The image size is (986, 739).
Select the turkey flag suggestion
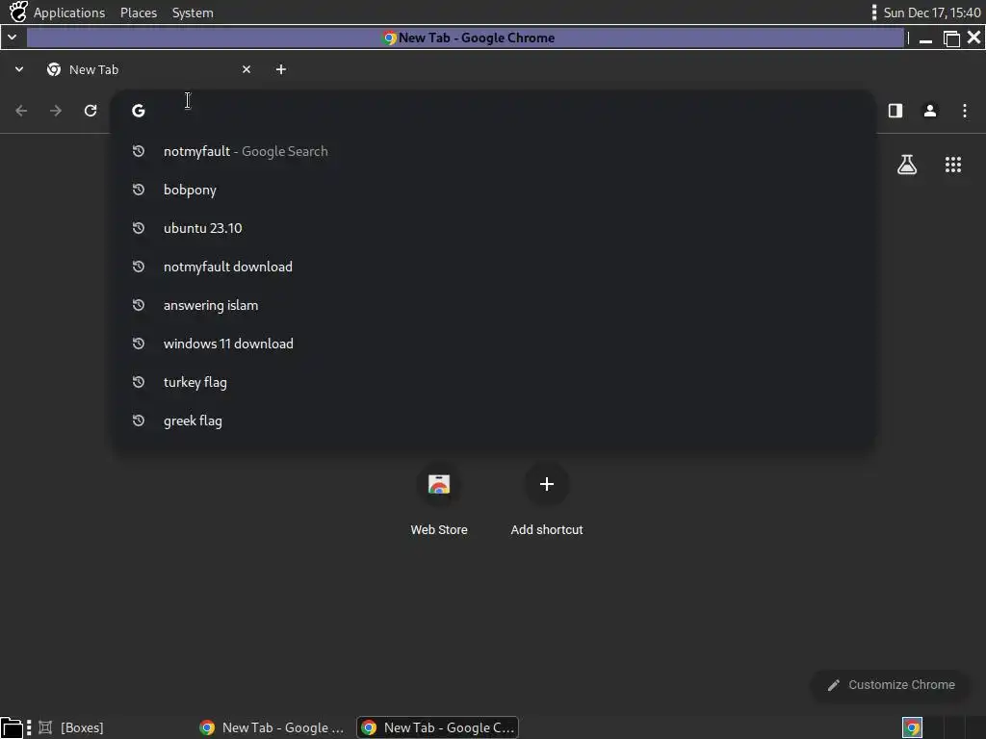click(x=494, y=382)
